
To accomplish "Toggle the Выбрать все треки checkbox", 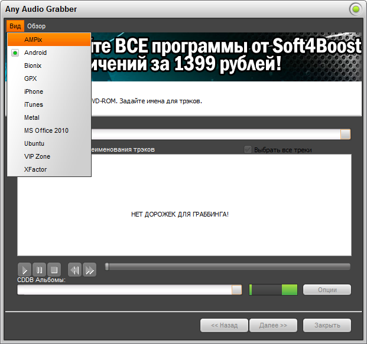I will [x=248, y=149].
